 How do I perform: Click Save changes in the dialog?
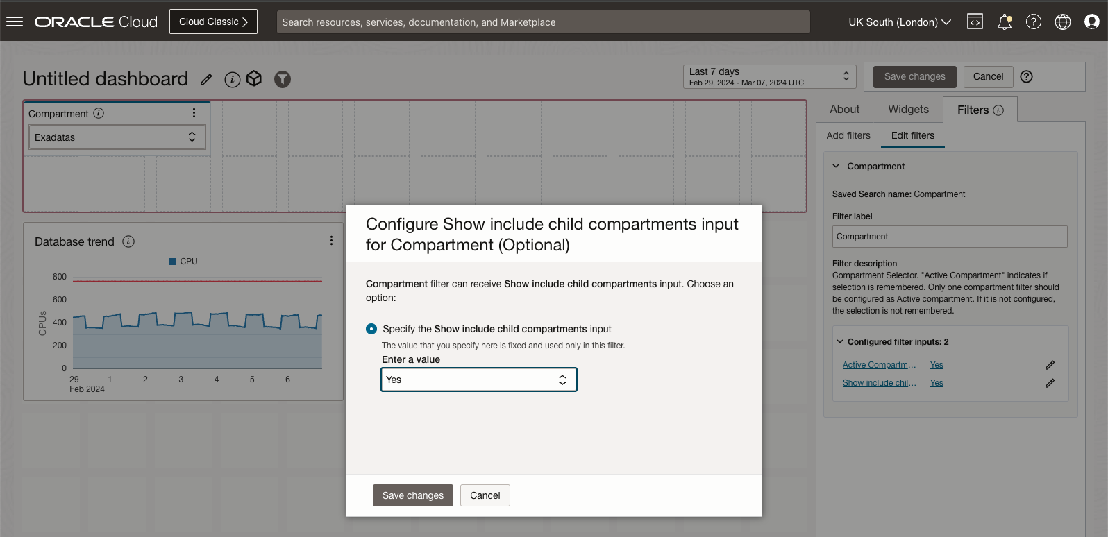click(x=412, y=495)
